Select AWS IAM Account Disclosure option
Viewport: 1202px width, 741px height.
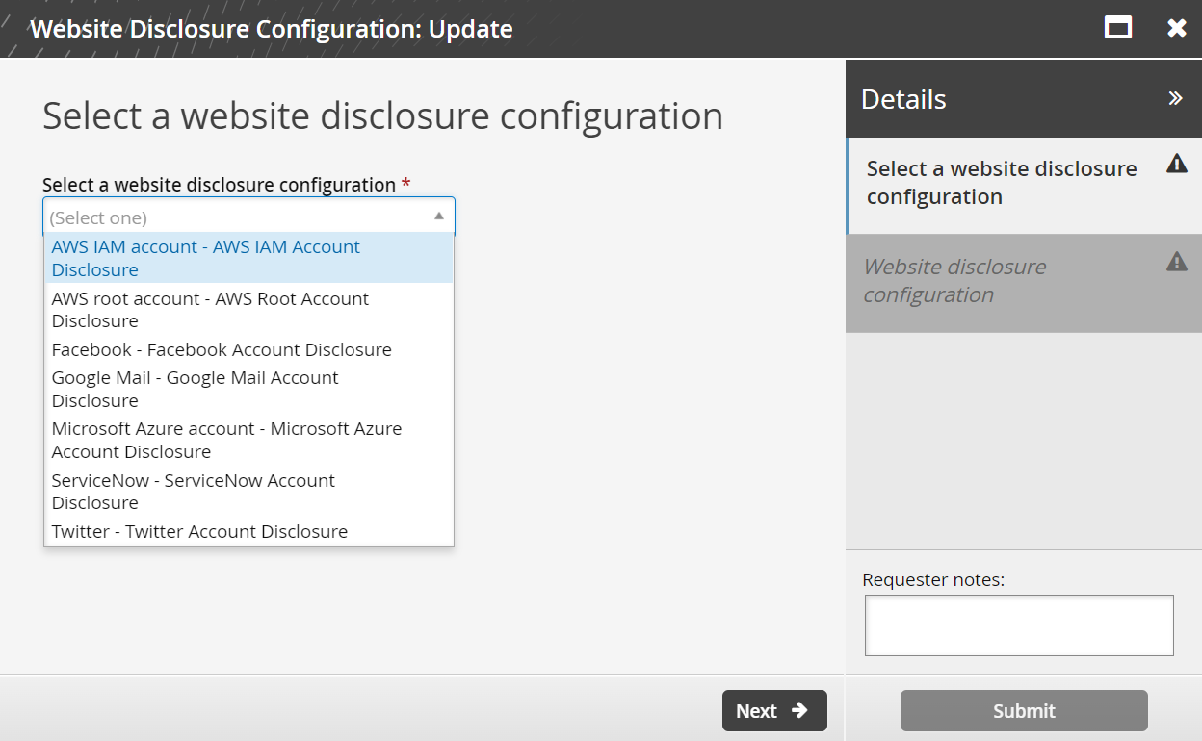(x=205, y=258)
